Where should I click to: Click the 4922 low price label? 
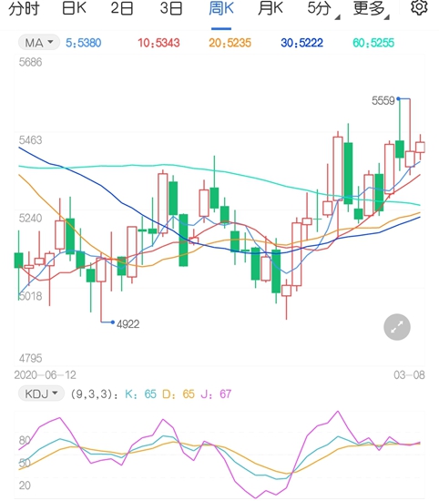tap(128, 324)
